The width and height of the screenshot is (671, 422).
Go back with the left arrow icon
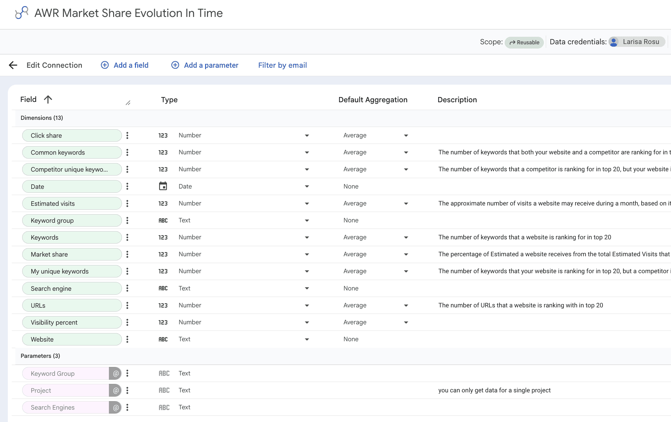13,65
